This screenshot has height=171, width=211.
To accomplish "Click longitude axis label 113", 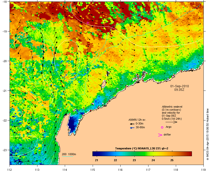I will click(37, 169).
